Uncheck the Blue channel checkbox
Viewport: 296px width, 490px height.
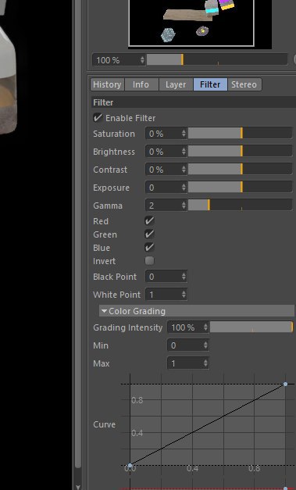pyautogui.click(x=149, y=248)
